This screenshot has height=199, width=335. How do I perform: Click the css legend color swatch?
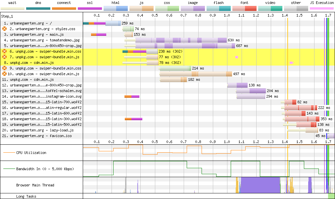click(x=167, y=9)
